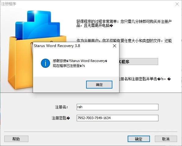Image resolution: width=182 pixels, height=146 pixels.
Task: Click the Starus Word Recovery 3.8 title text
Action: coord(57,46)
